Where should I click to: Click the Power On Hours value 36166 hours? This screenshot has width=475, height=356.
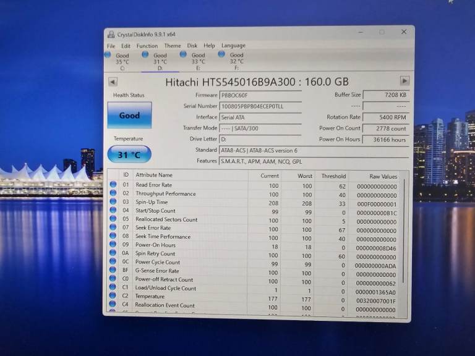point(386,140)
